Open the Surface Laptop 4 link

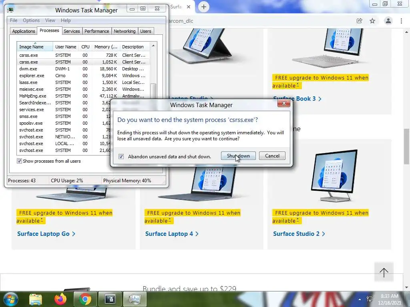click(x=172, y=233)
